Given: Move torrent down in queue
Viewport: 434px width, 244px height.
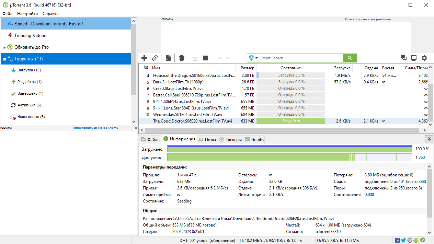Looking at the screenshot, I should (x=227, y=58).
